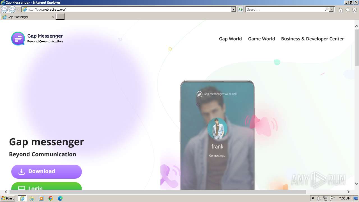Open the Tools gear icon
The height and width of the screenshot is (202, 359).
(355, 10)
